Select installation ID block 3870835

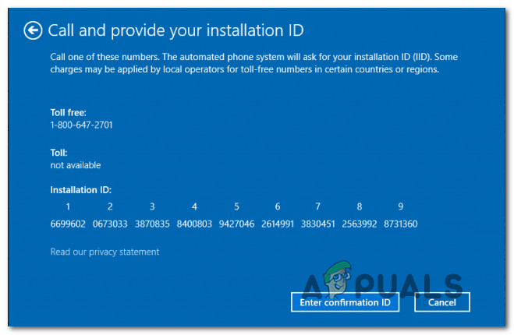click(152, 224)
